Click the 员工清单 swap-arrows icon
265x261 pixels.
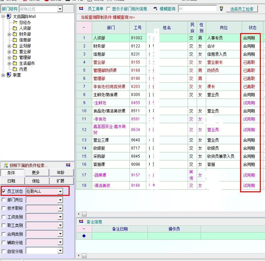point(81,9)
